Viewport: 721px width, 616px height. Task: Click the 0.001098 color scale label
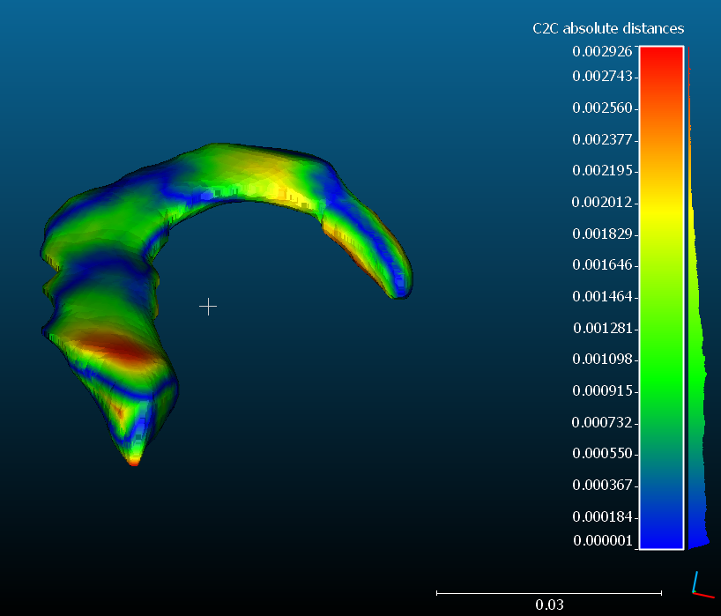click(x=602, y=360)
